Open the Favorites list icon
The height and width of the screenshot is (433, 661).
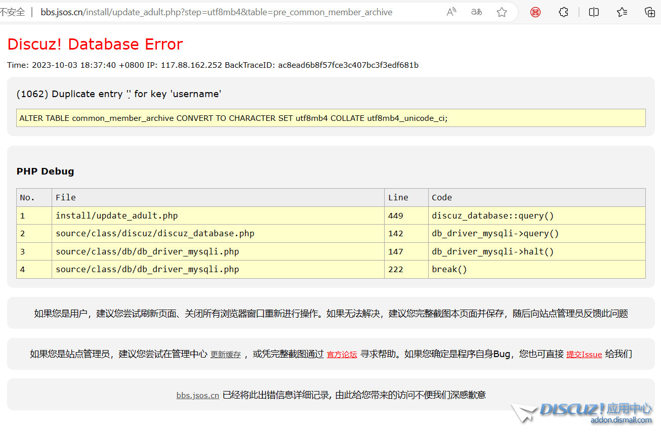622,12
